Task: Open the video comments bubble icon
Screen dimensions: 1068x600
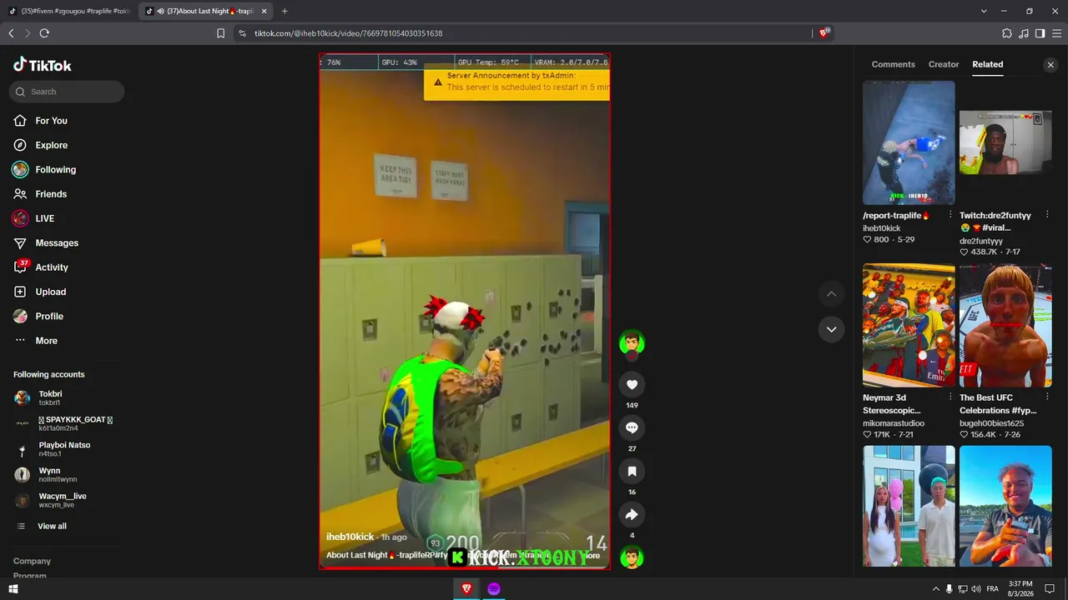Action: (x=632, y=427)
